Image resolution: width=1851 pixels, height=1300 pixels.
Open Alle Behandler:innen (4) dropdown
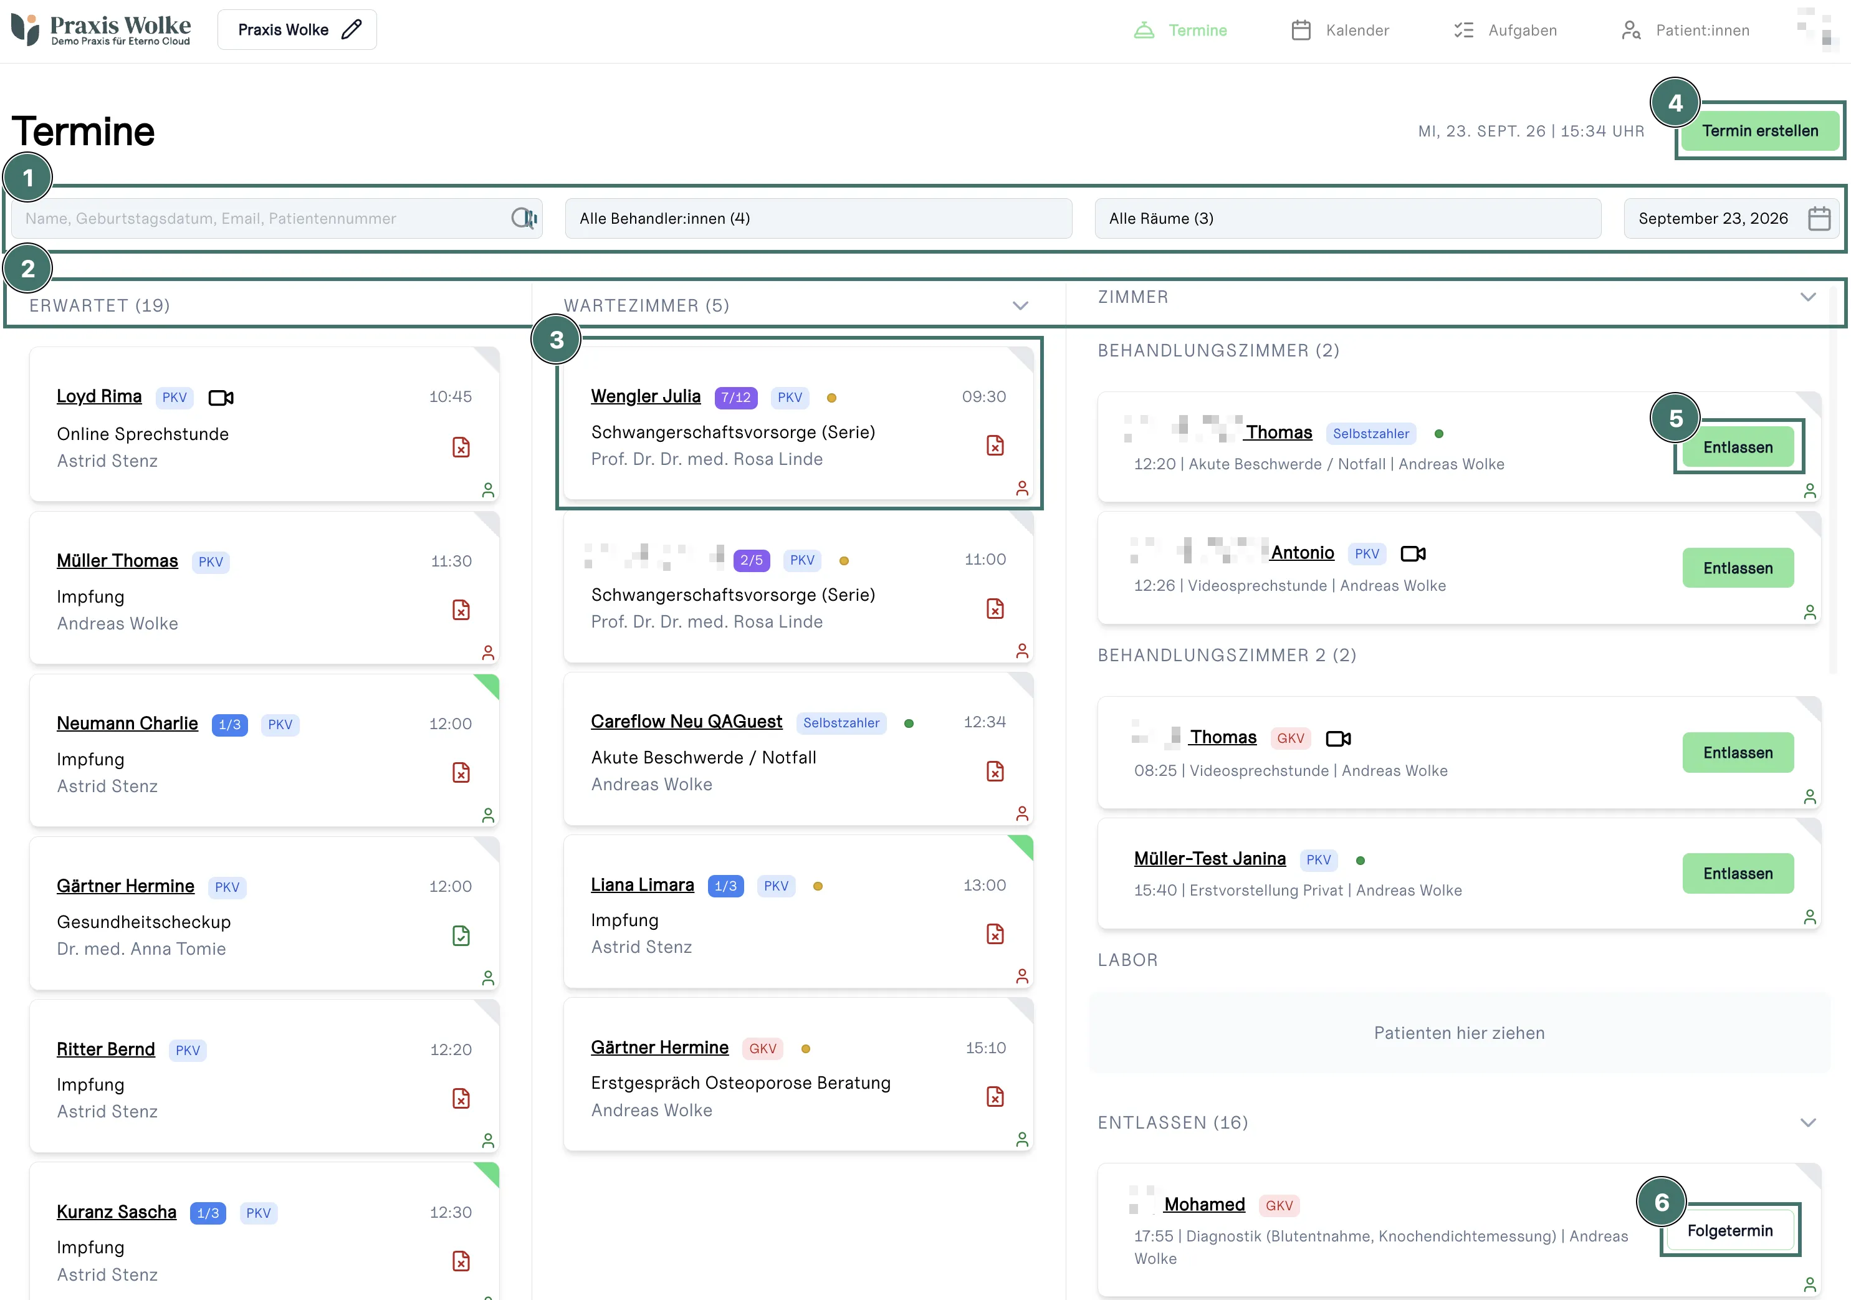[x=818, y=218]
